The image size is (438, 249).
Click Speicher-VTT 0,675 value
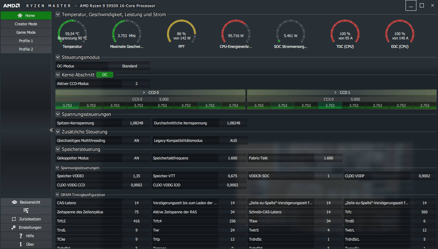(x=233, y=176)
